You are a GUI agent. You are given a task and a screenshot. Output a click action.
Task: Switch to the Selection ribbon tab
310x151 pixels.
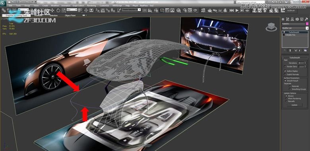pos(53,15)
